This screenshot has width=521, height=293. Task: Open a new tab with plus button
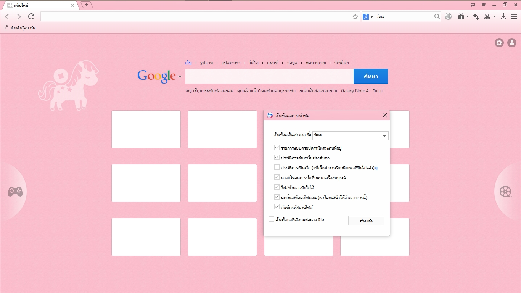(87, 5)
